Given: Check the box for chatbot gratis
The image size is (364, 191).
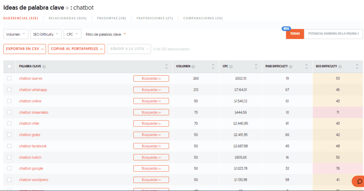Looking at the screenshot, I should (9, 135).
